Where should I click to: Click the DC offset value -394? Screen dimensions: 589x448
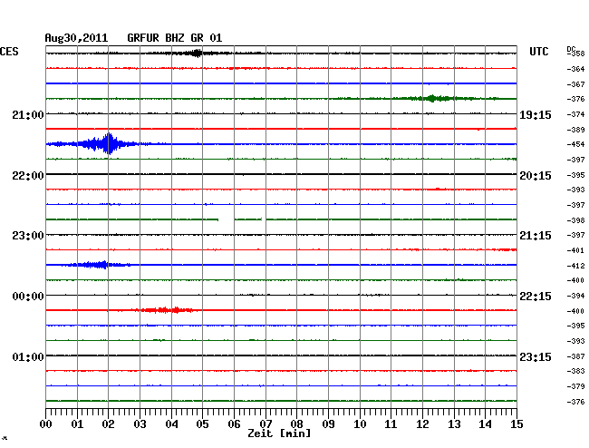pyautogui.click(x=575, y=296)
